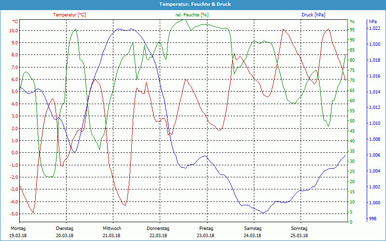
Task: Click the date '22.03.18'
Action: click(158, 236)
